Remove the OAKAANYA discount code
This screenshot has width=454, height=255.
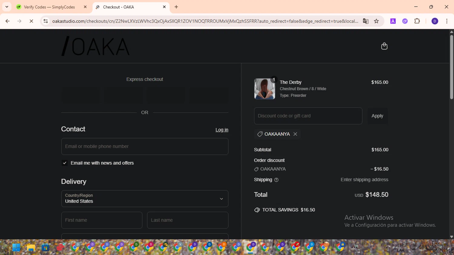pos(295,134)
